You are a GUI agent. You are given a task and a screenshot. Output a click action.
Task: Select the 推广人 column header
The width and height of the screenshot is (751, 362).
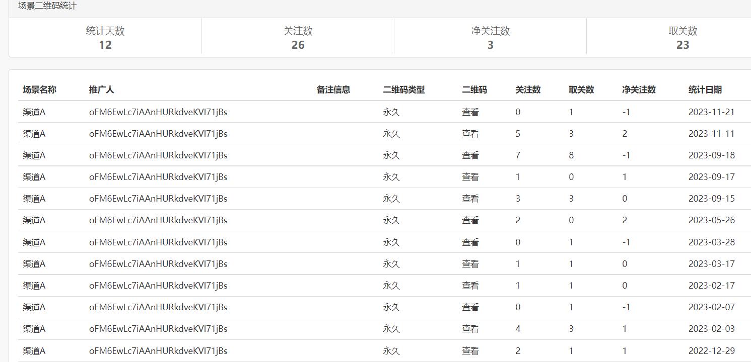pyautogui.click(x=101, y=89)
